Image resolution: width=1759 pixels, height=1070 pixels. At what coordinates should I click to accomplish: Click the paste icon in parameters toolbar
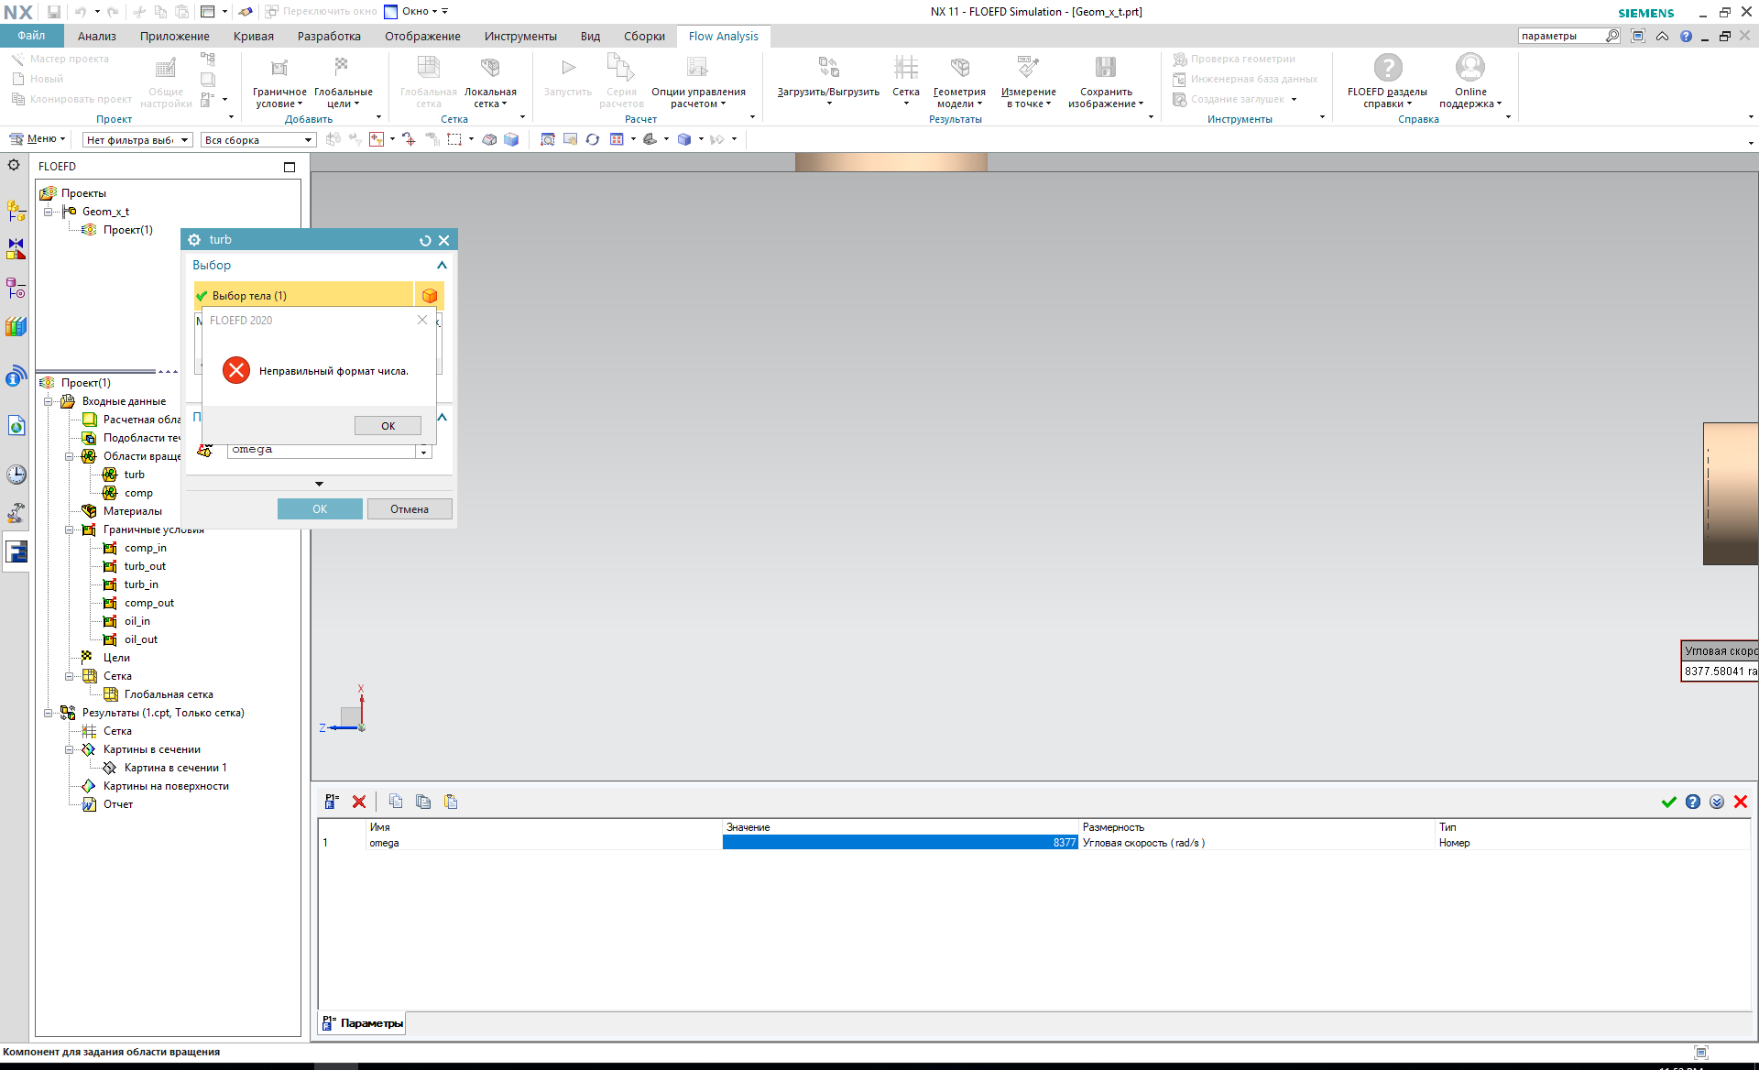point(451,802)
